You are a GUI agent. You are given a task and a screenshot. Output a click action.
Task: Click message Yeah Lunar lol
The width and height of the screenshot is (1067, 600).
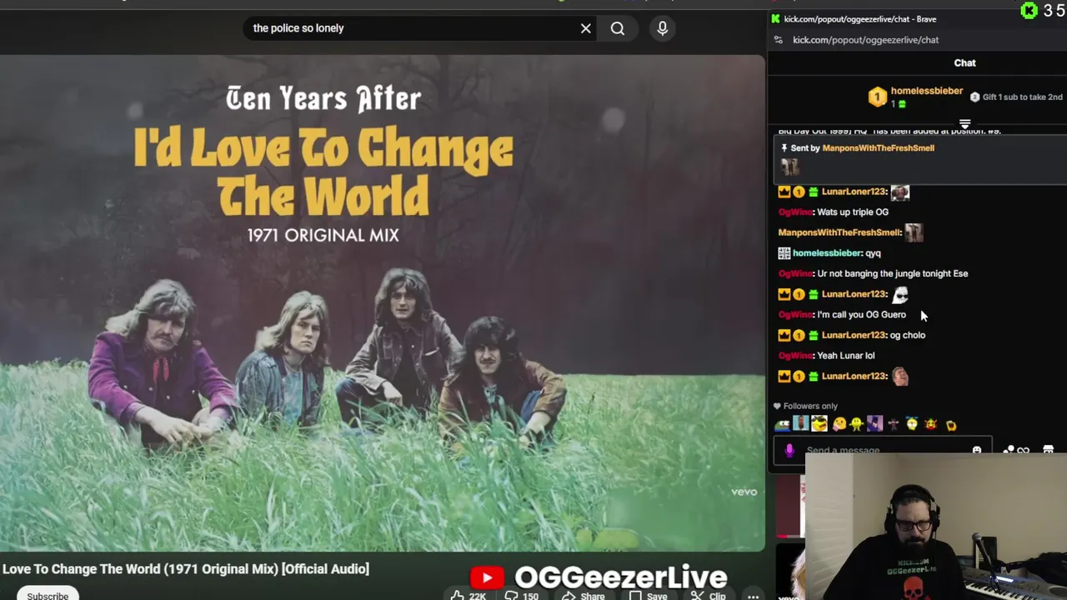[x=845, y=356]
